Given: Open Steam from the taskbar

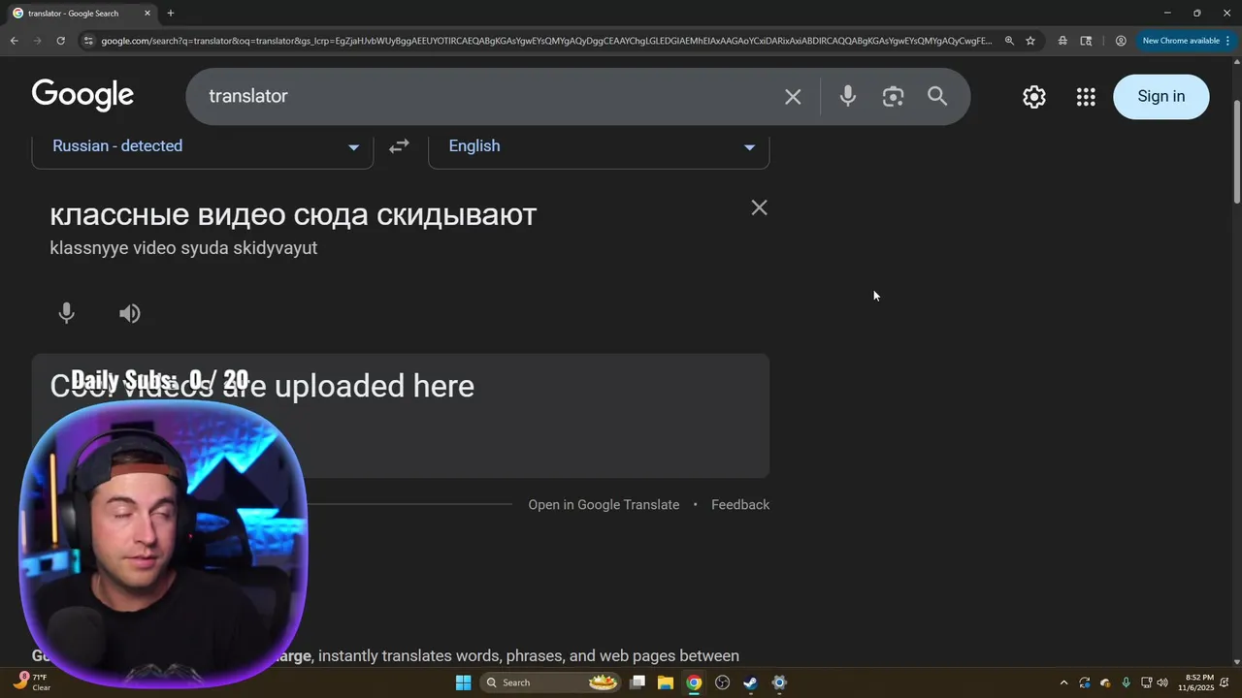Looking at the screenshot, I should [x=750, y=682].
